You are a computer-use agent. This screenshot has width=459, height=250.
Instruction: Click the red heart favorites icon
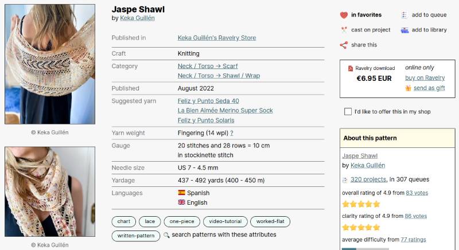click(x=344, y=15)
